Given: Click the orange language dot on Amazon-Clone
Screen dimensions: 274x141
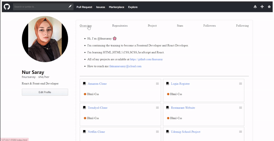Looking at the screenshot, I should click(x=85, y=94).
